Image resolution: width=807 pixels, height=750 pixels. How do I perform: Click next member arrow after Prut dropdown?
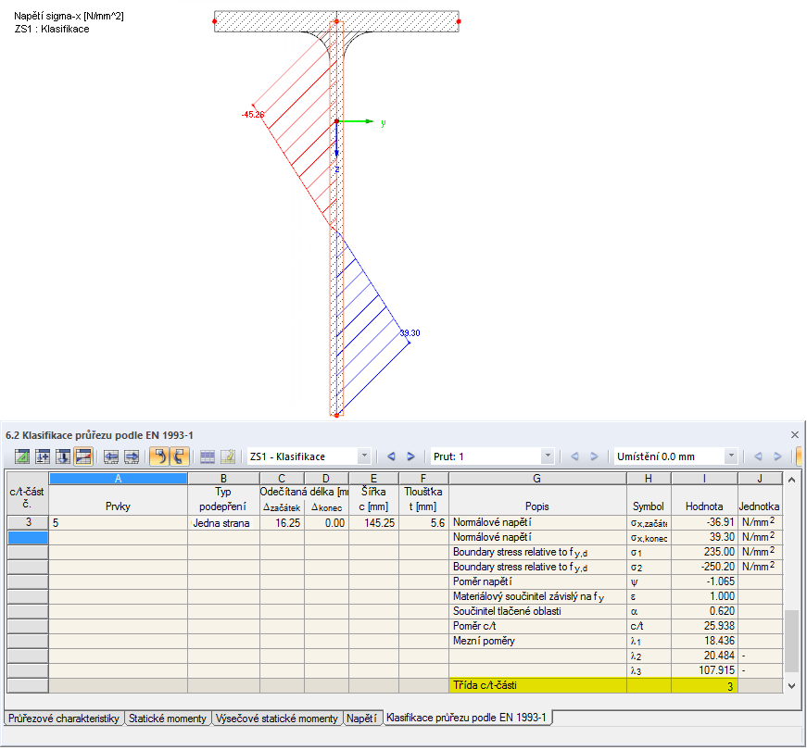tap(595, 456)
